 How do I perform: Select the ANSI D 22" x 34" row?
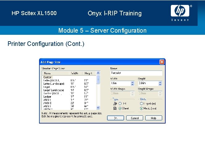tap(69, 103)
